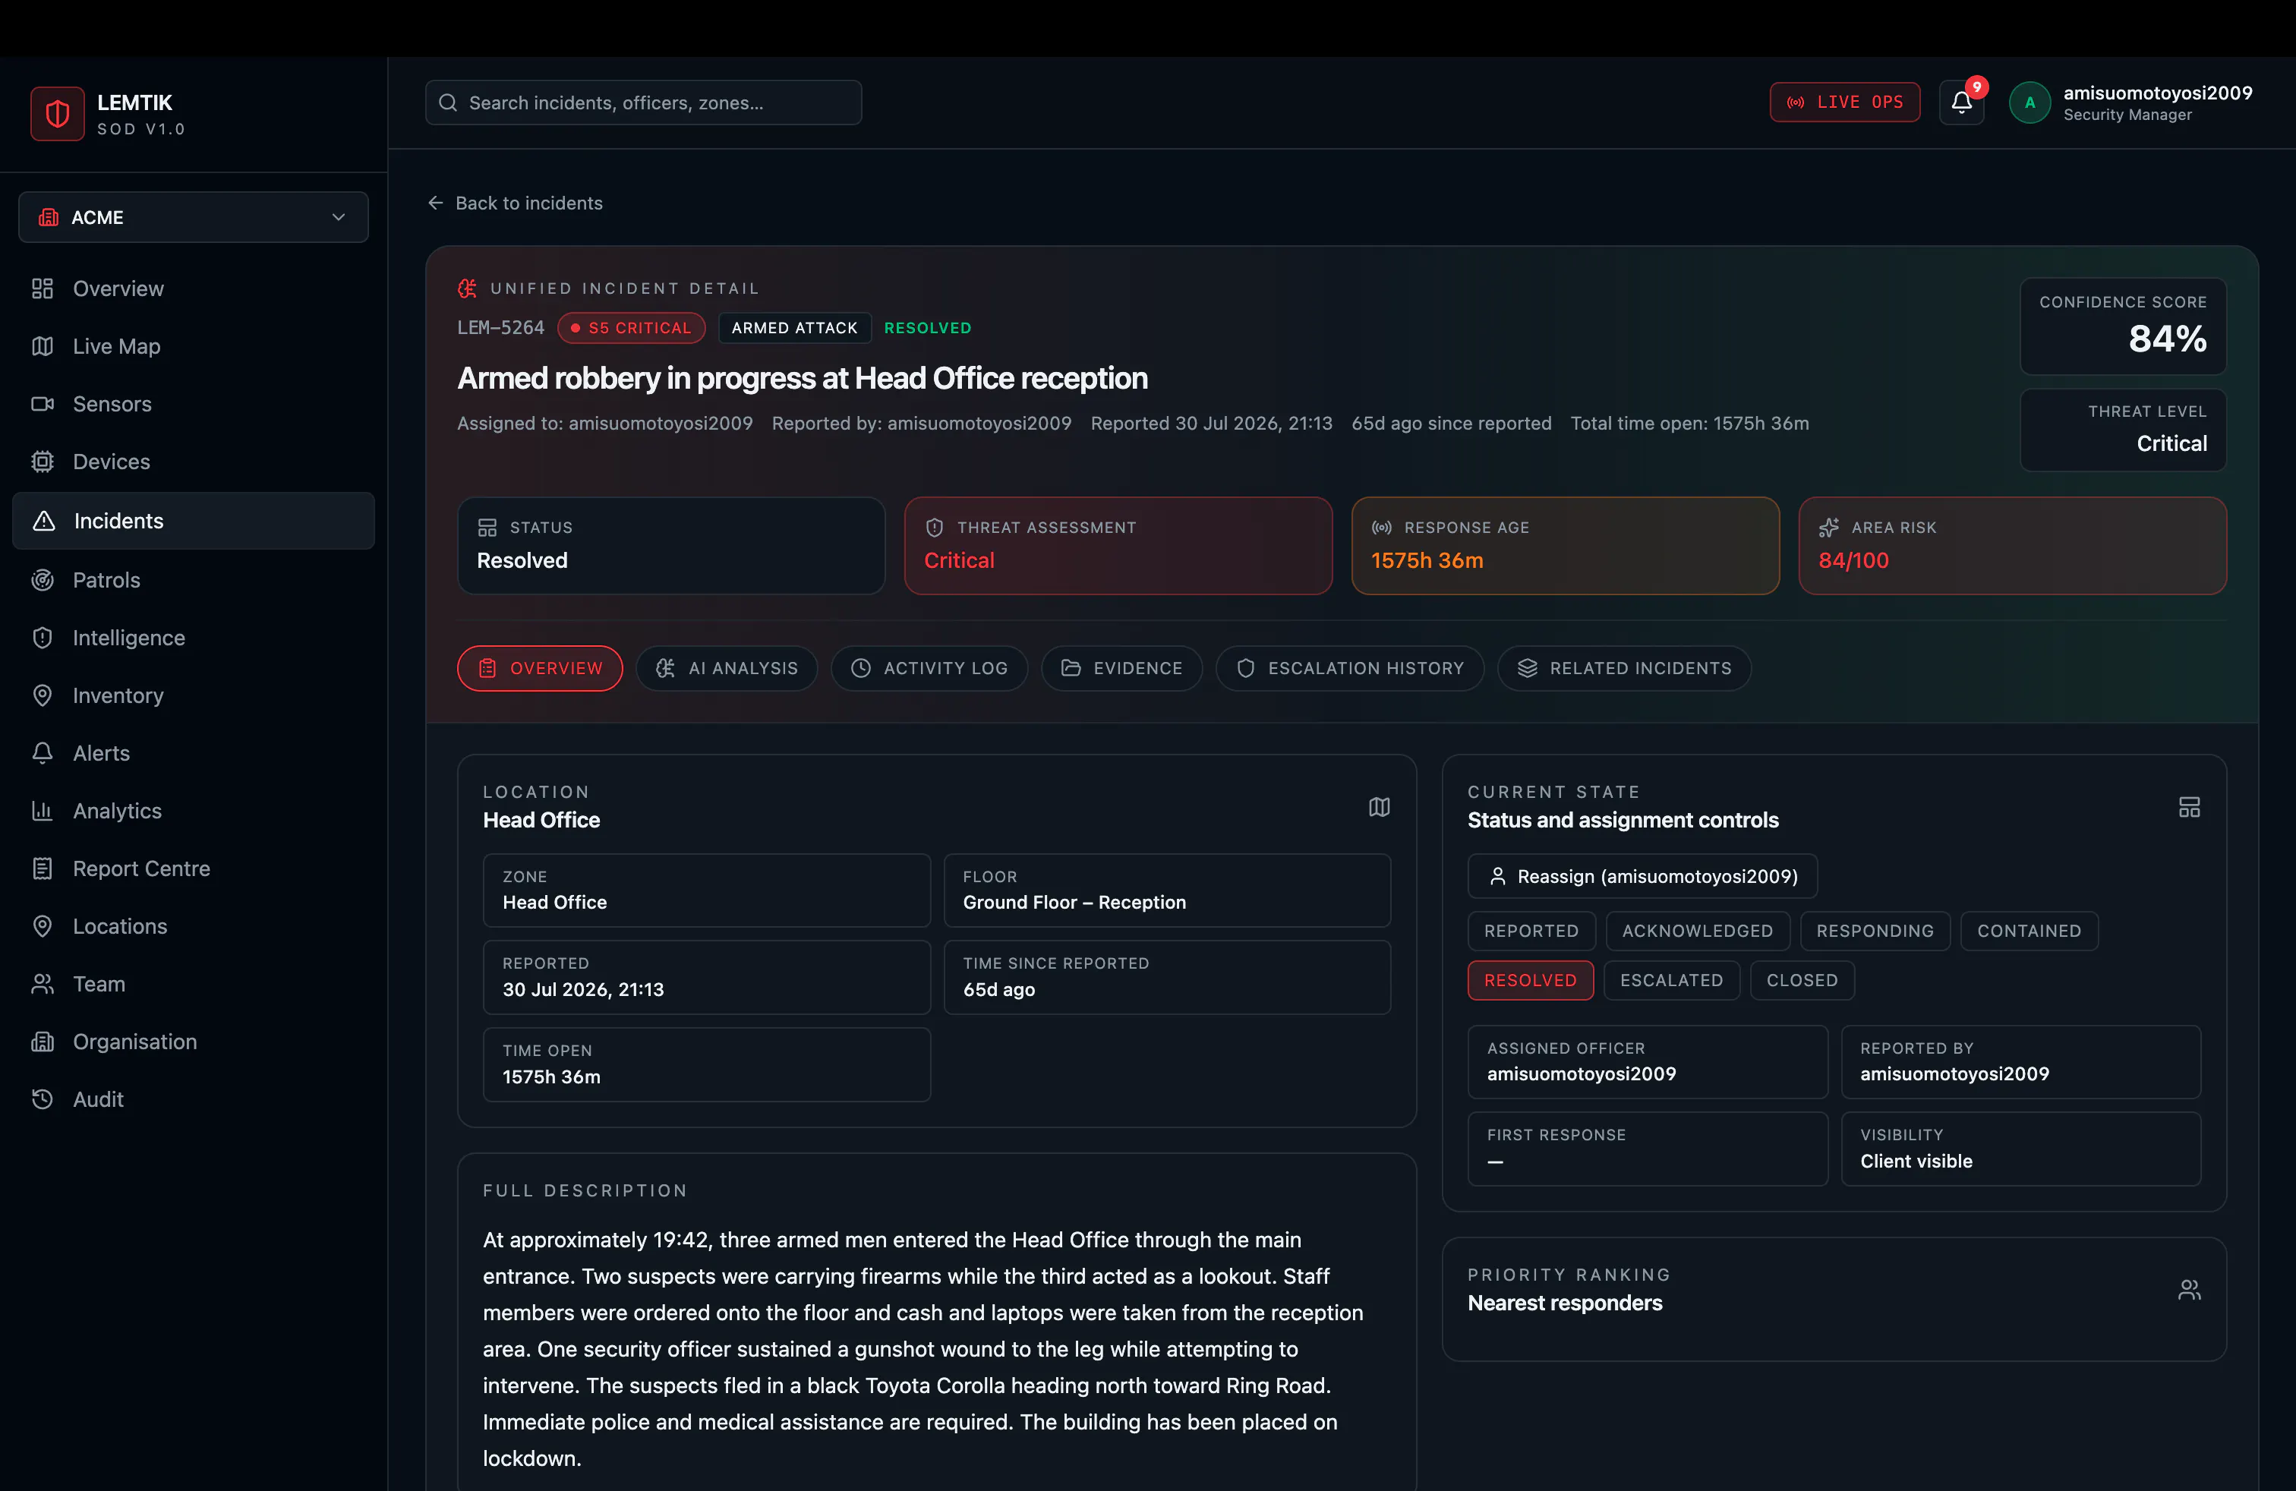Click the layout icon in Current State card
Image resolution: width=2296 pixels, height=1491 pixels.
(2190, 806)
